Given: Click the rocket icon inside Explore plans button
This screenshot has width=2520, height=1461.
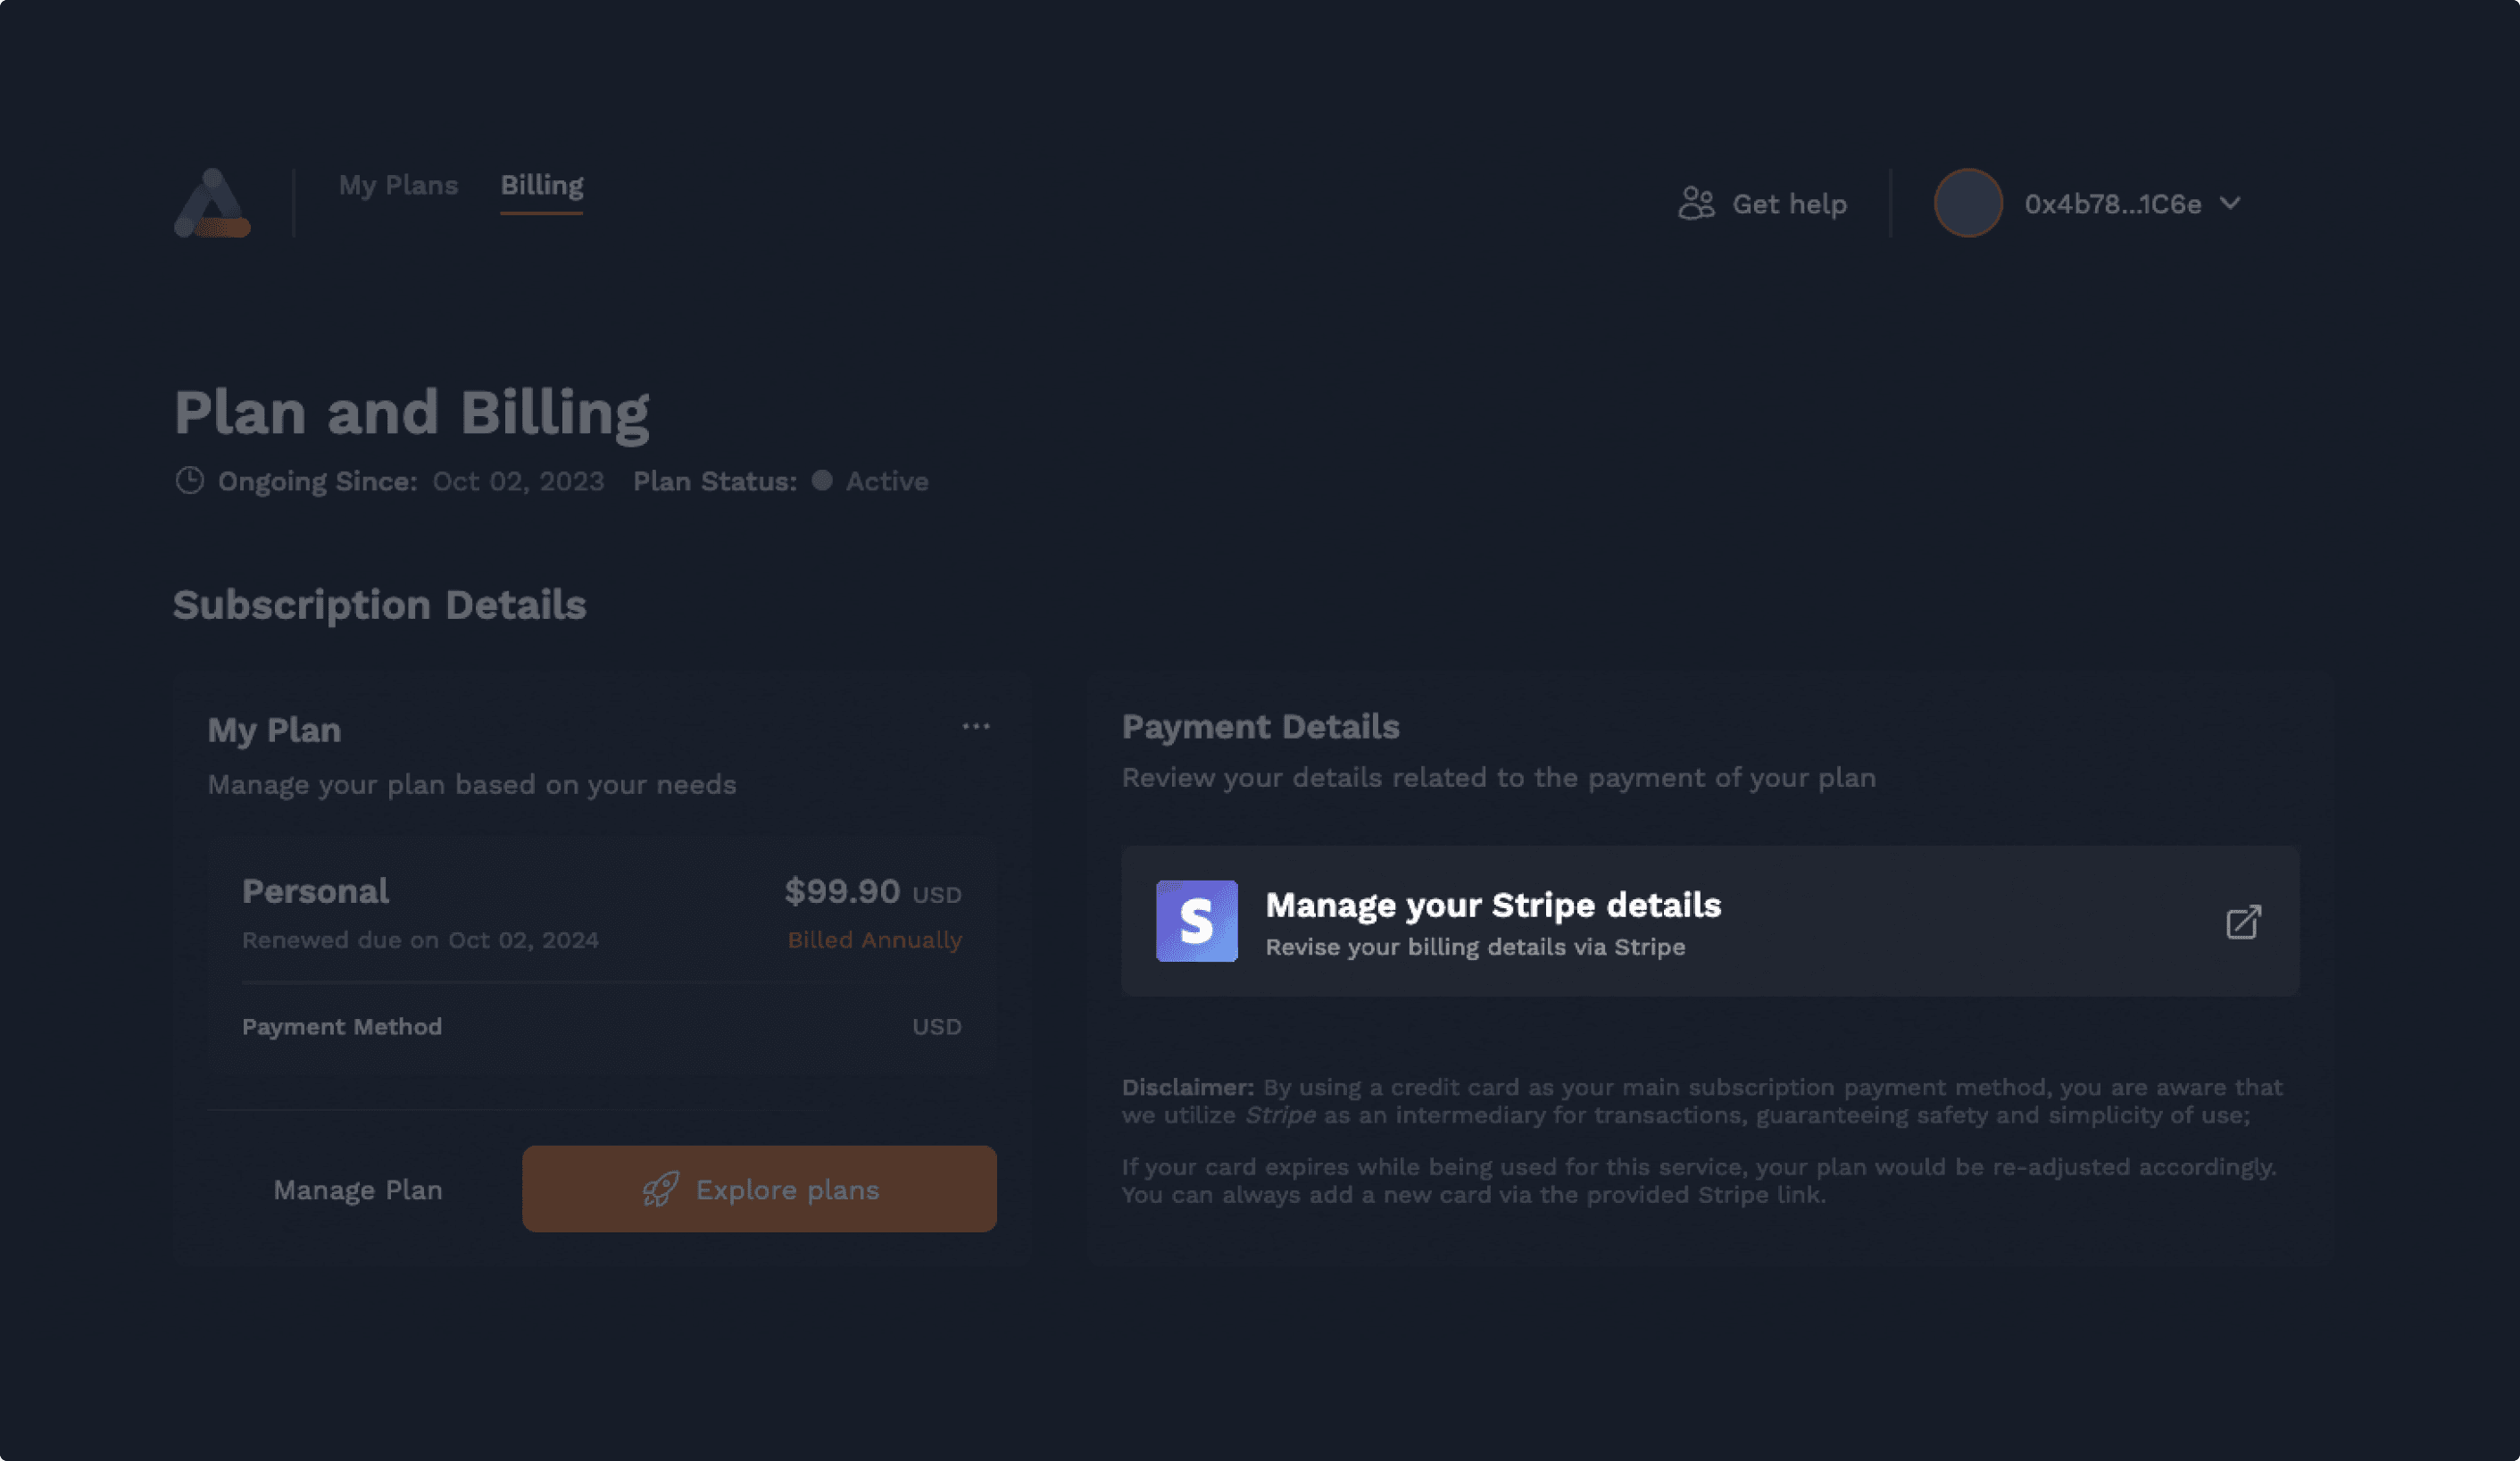Looking at the screenshot, I should click(x=662, y=1189).
